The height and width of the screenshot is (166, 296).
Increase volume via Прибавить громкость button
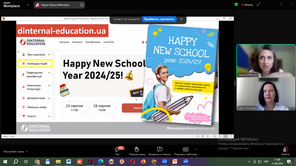[159, 19]
